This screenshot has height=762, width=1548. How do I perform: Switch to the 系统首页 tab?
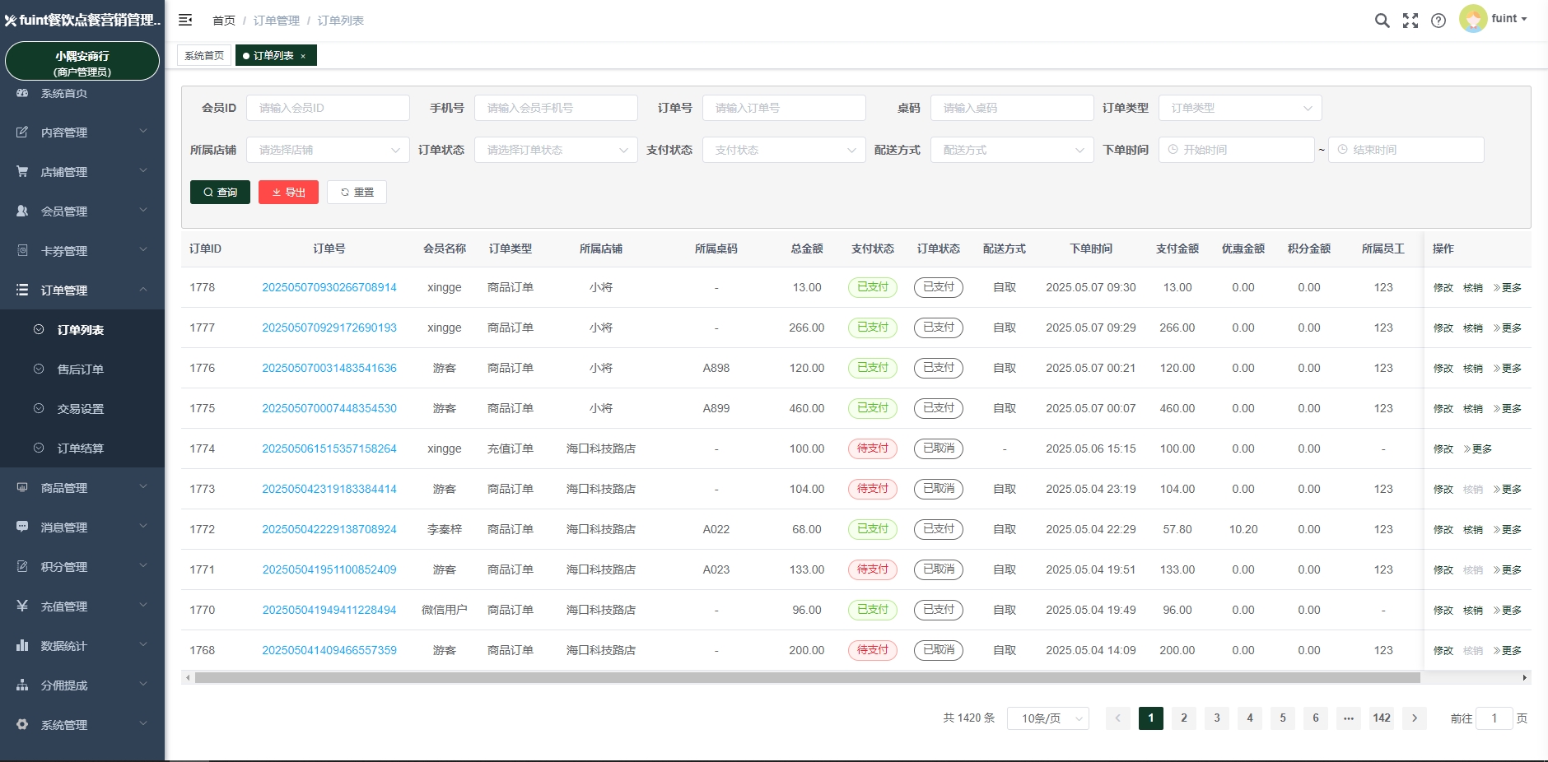point(204,56)
